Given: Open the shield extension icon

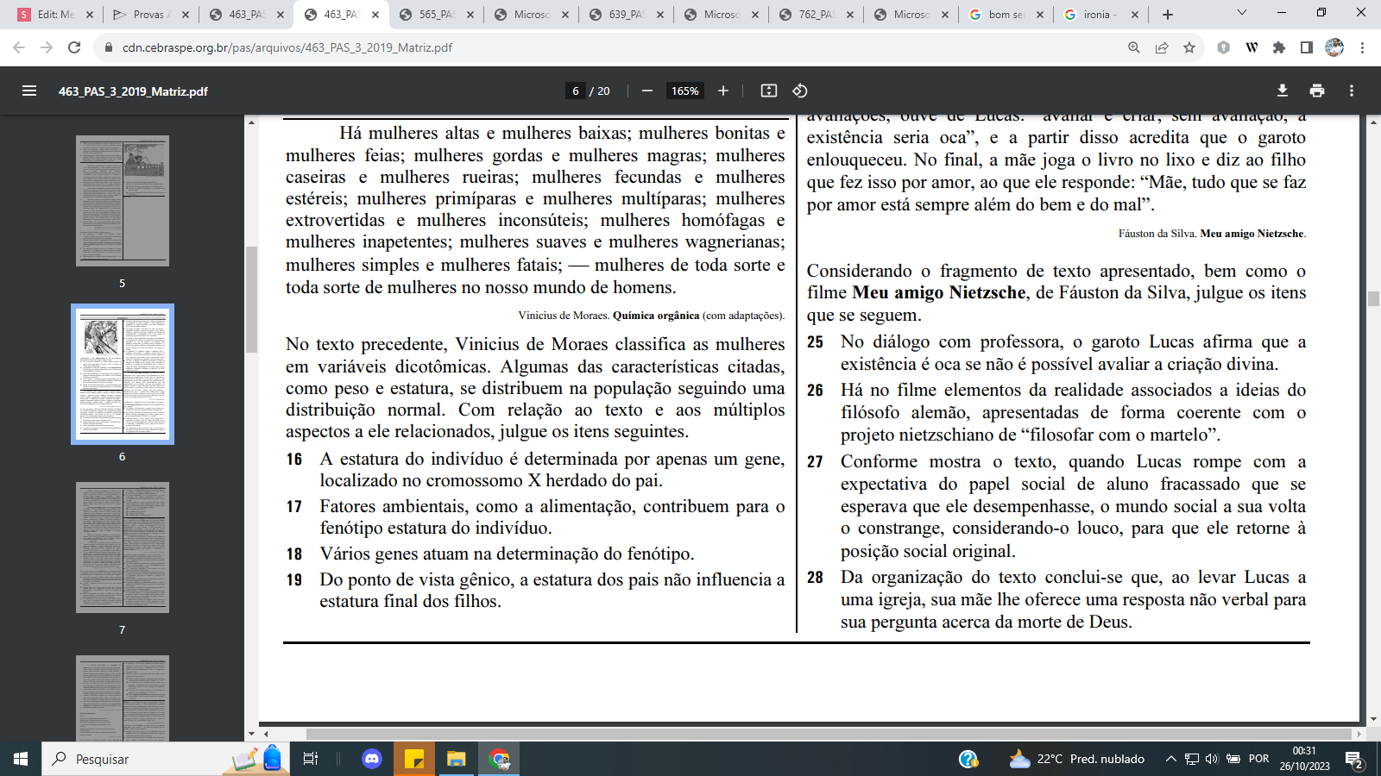Looking at the screenshot, I should tap(1223, 47).
